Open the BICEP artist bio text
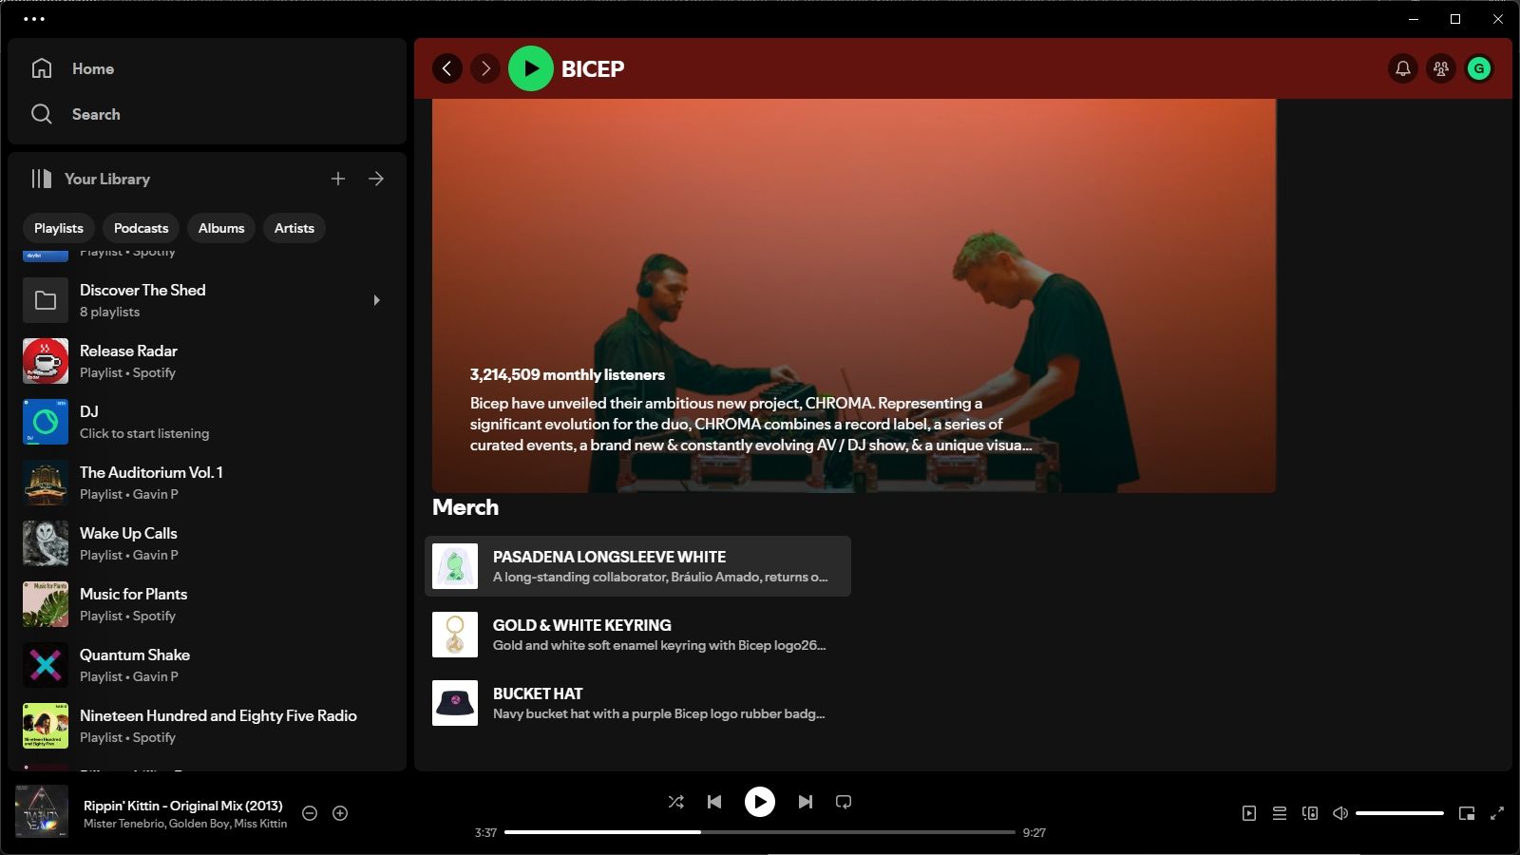Viewport: 1520px width, 855px height. pos(750,424)
